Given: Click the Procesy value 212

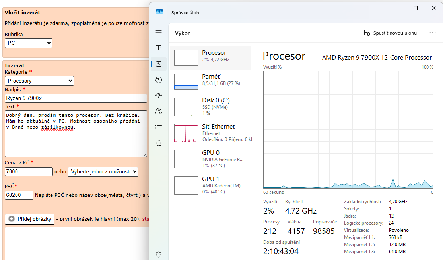Looking at the screenshot, I should pos(270,231).
